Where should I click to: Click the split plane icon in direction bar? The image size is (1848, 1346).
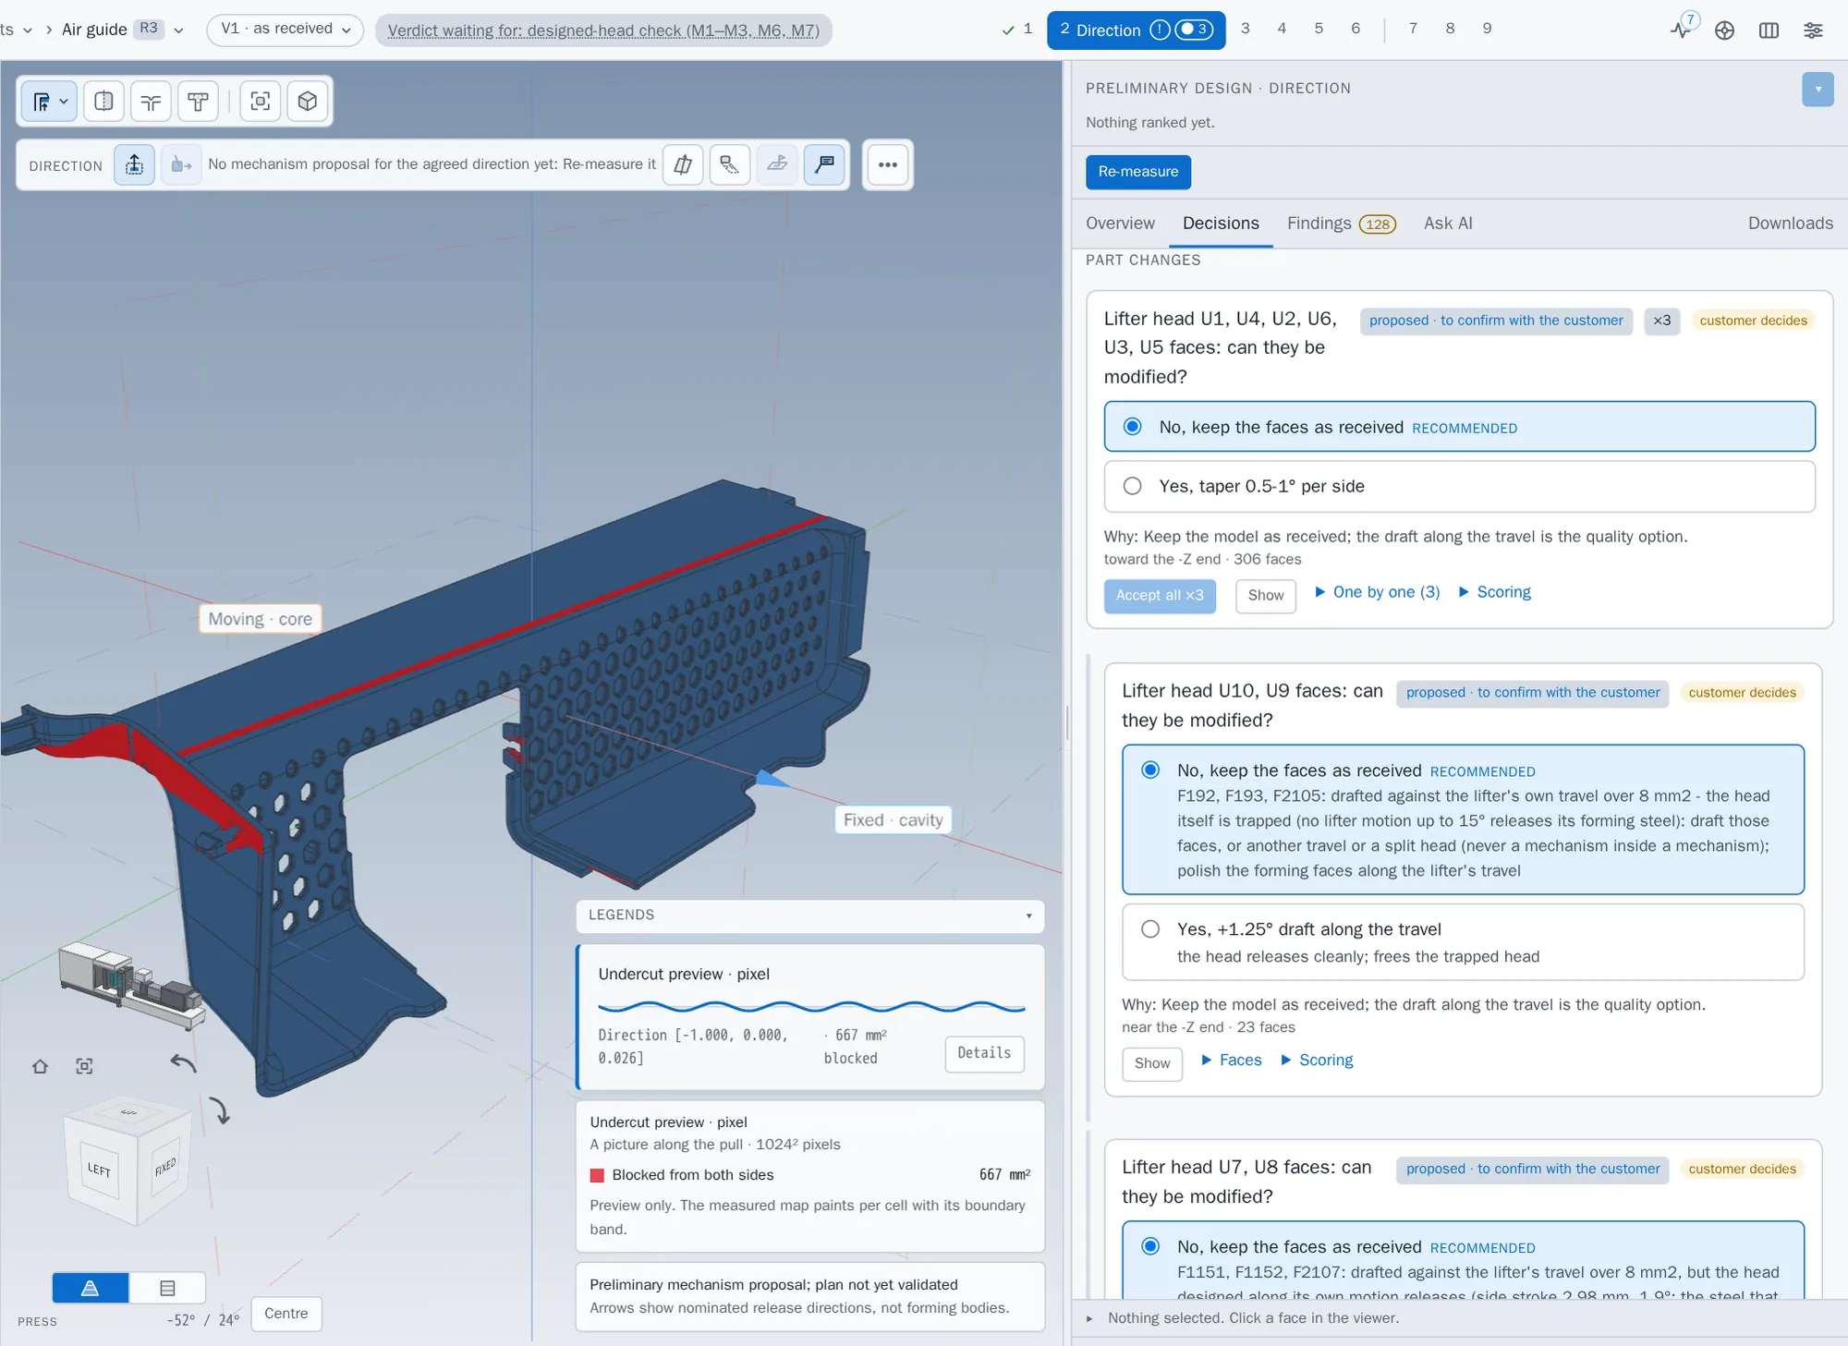pos(683,164)
